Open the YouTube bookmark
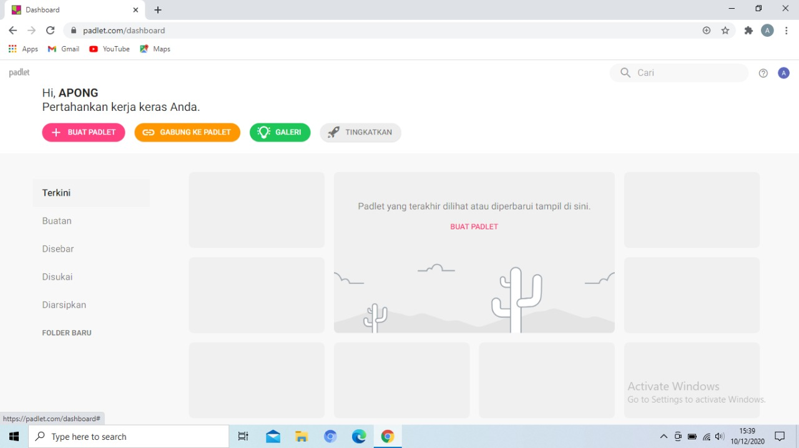 [x=109, y=49]
